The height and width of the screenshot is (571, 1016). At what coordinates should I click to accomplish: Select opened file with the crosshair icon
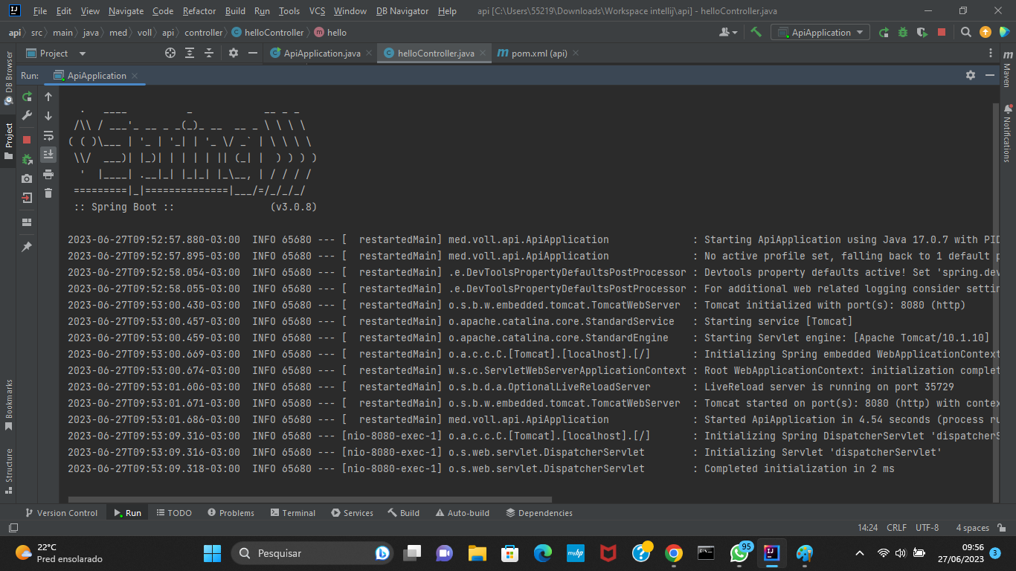click(170, 53)
